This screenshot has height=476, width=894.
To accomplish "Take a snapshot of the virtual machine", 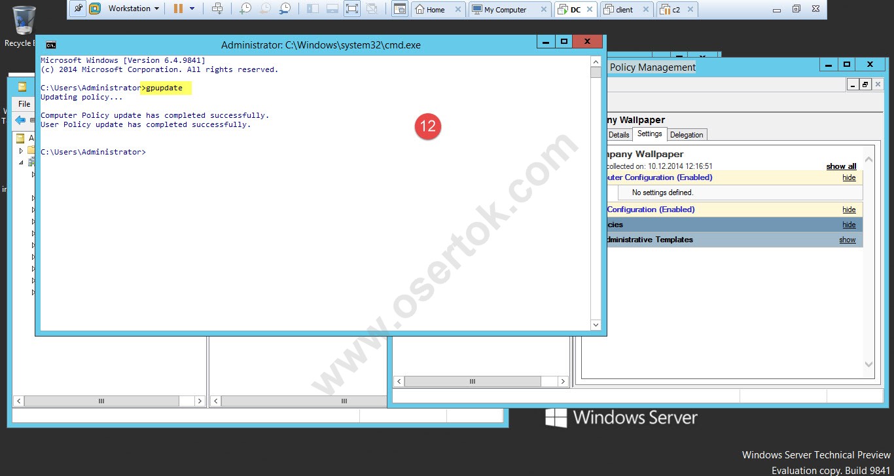I will pos(245,9).
